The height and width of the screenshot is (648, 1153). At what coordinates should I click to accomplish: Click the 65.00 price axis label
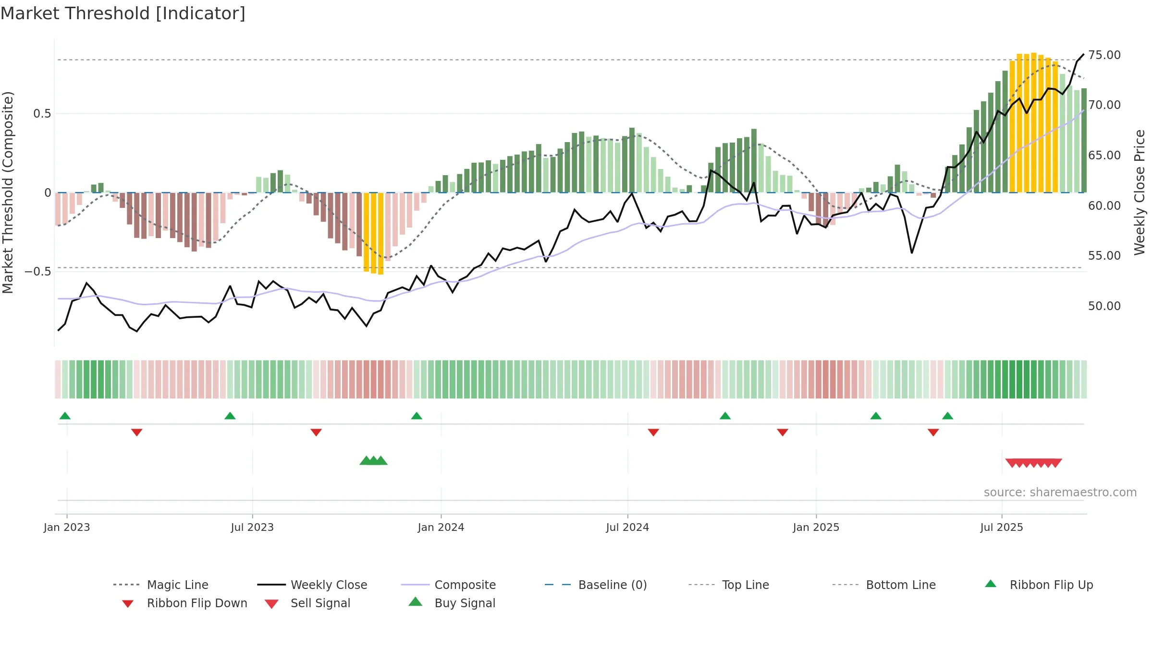(1104, 156)
